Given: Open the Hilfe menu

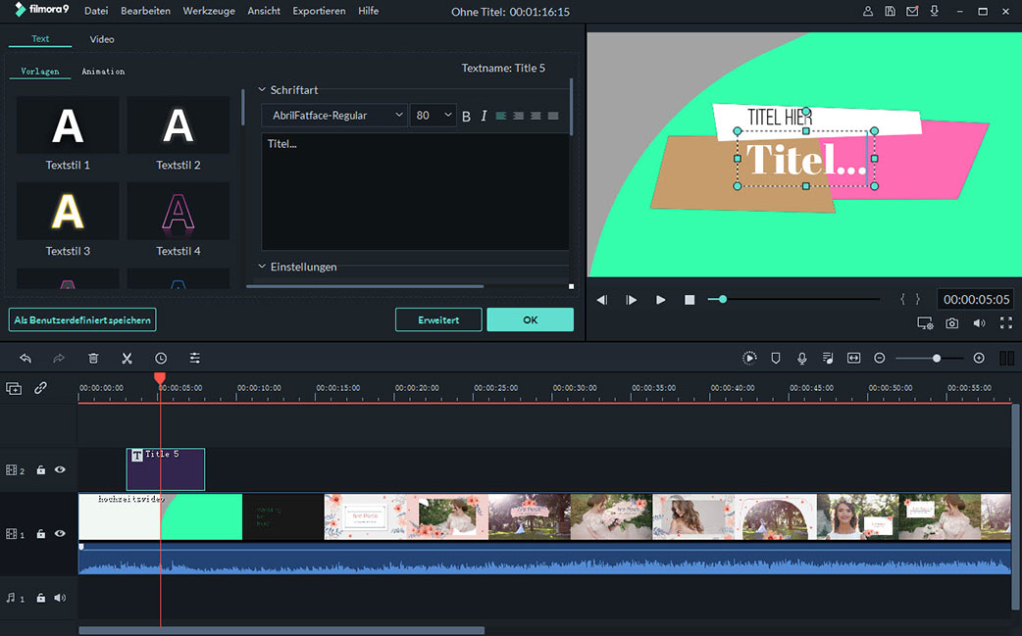Looking at the screenshot, I should tap(368, 11).
